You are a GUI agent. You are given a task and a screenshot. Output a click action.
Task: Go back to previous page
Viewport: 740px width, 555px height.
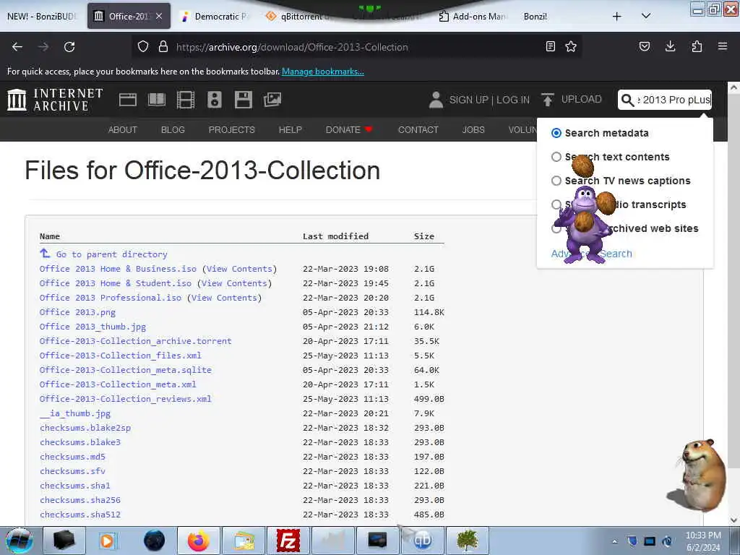[17, 47]
